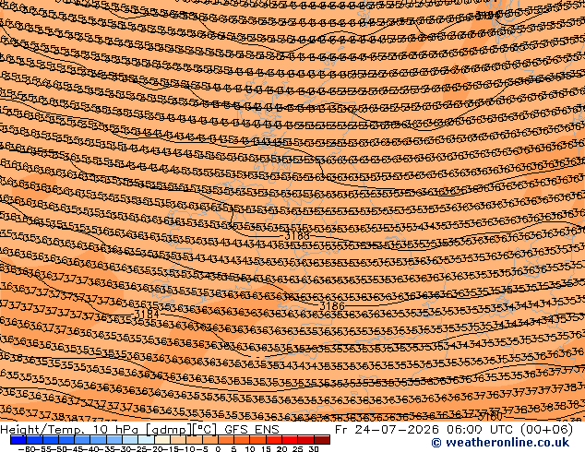Click the 3186 contour height label
The image size is (585, 452).
point(332,306)
